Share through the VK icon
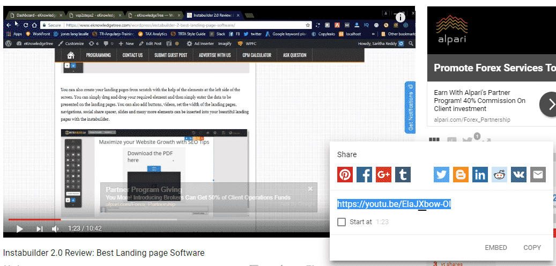The width and height of the screenshot is (556, 266). click(519, 174)
